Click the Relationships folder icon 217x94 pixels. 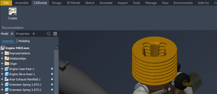point(7,58)
